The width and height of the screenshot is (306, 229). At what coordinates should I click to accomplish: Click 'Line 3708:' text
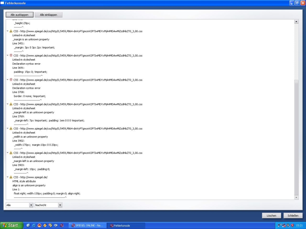18,92
